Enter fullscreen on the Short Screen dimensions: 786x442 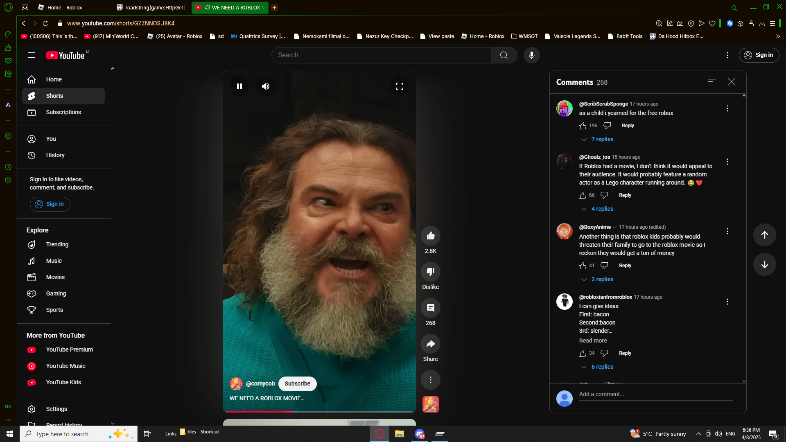(x=399, y=86)
